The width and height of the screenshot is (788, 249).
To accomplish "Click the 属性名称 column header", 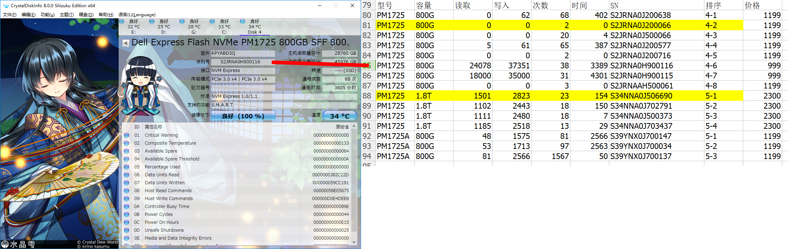I will coord(153,127).
